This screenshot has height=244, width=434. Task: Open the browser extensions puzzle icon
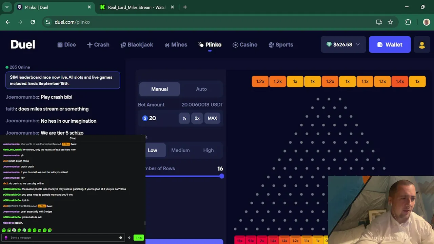pos(408,22)
